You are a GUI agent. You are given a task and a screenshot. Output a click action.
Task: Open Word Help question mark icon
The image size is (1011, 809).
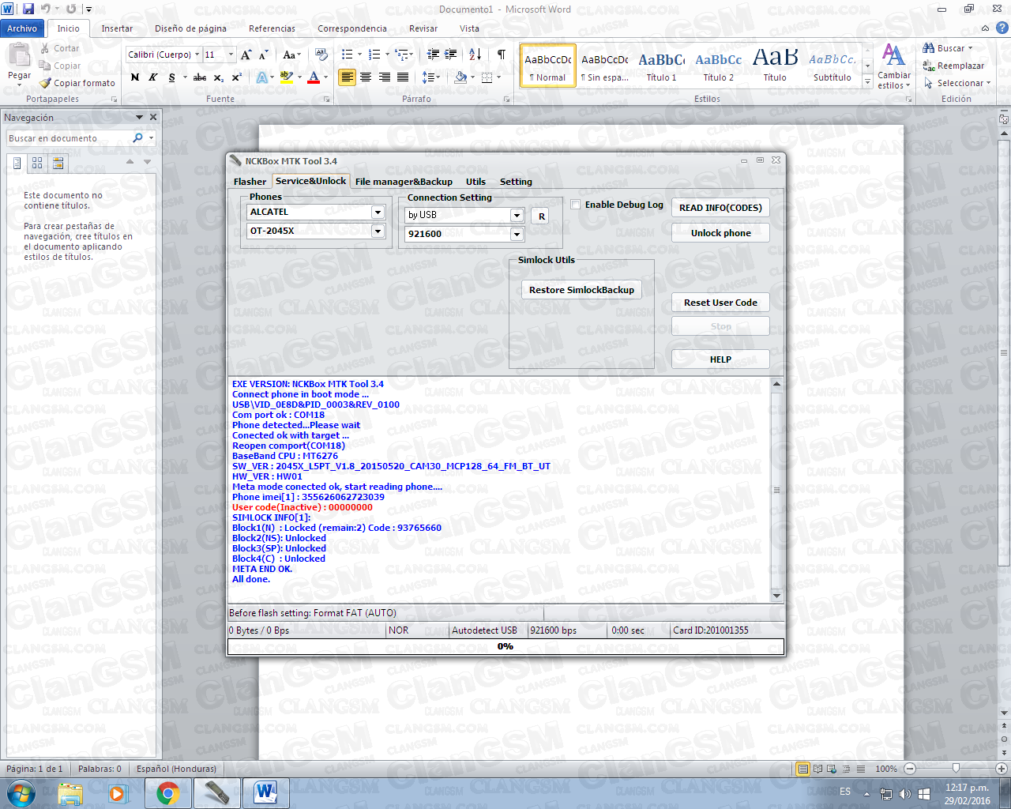coord(1002,28)
